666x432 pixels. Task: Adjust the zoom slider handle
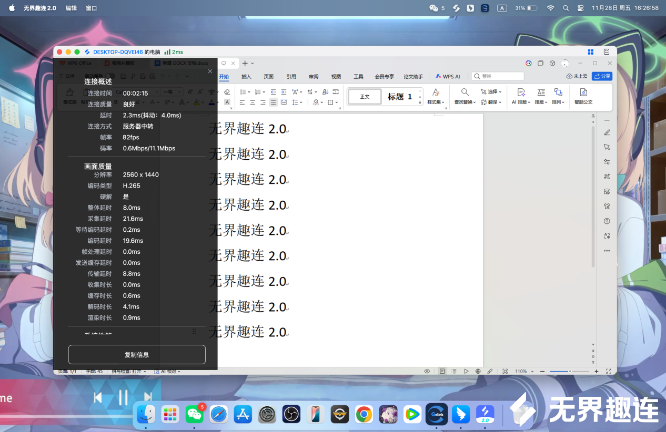point(570,371)
